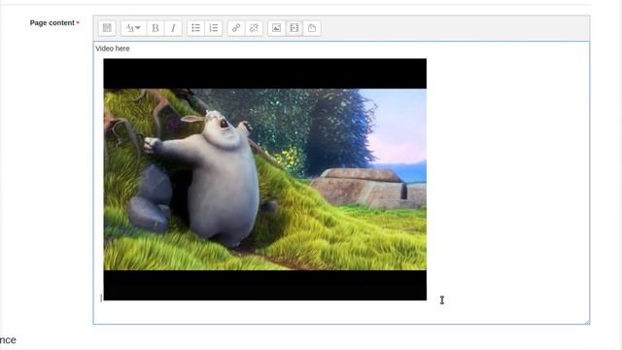Insert an ordered numbered list
The height and width of the screenshot is (350, 622).
tap(214, 28)
